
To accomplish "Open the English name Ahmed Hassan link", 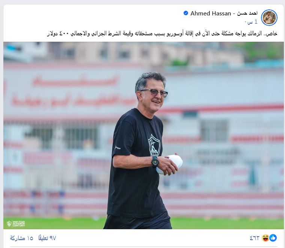I will point(211,13).
